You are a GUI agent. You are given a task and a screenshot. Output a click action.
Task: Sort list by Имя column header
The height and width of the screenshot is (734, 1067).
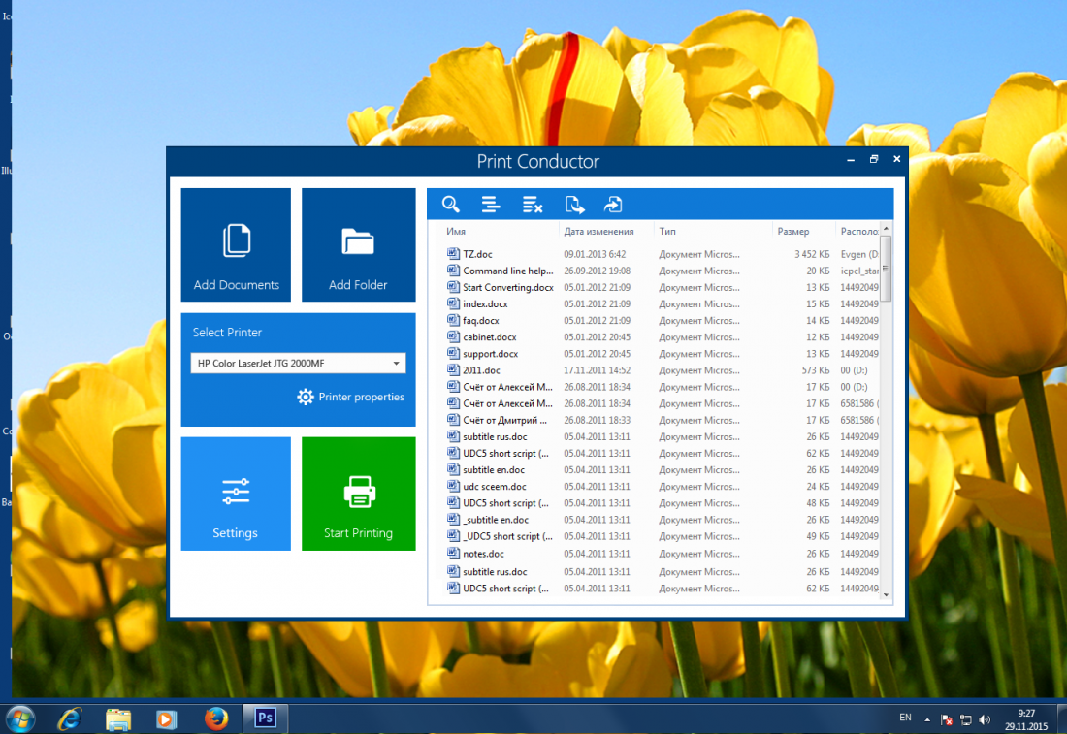pos(456,232)
